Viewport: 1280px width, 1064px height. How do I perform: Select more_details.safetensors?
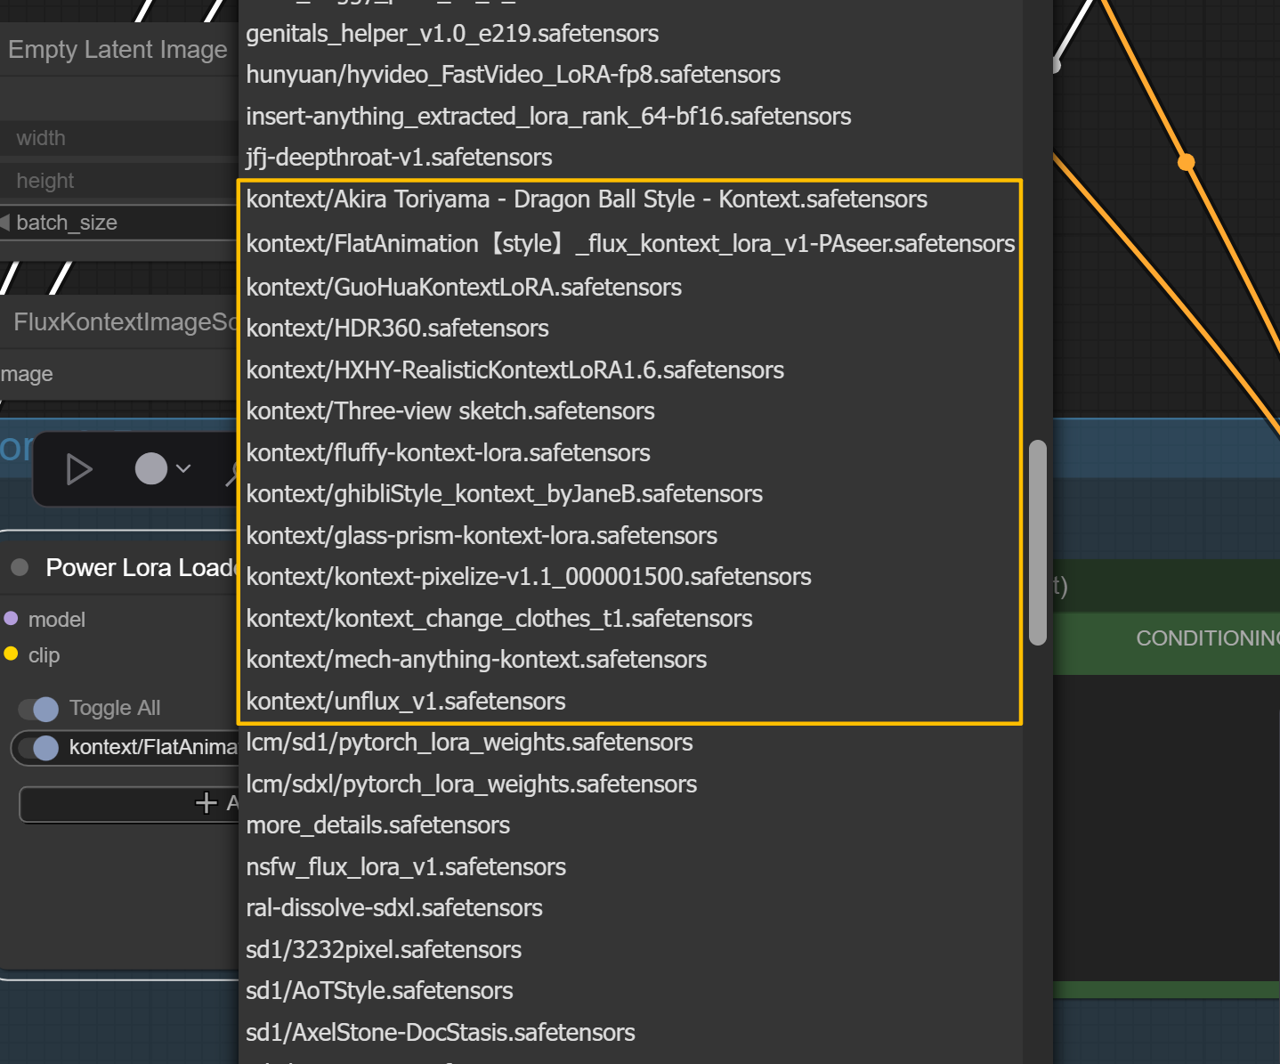point(630,825)
